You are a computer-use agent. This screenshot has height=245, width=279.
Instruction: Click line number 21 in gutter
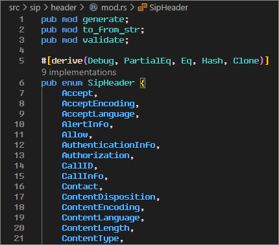tap(19, 239)
